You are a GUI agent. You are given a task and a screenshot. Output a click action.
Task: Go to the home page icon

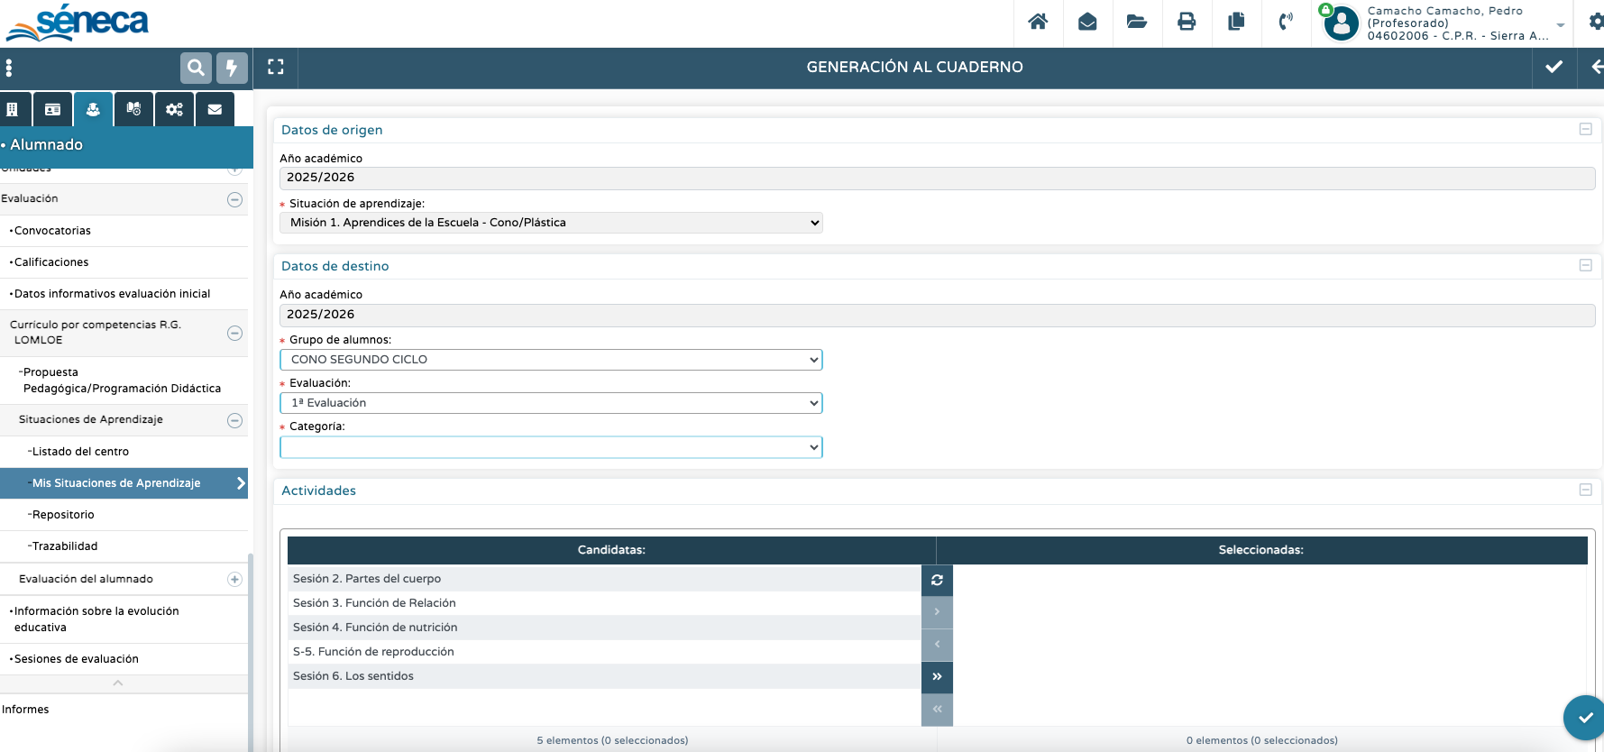[x=1038, y=22]
